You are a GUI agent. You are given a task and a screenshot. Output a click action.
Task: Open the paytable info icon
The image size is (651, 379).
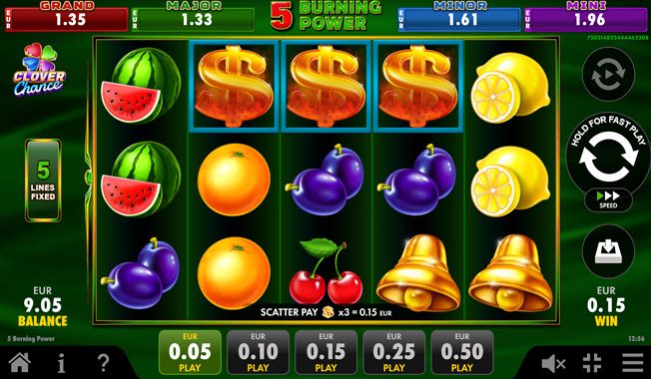click(61, 364)
